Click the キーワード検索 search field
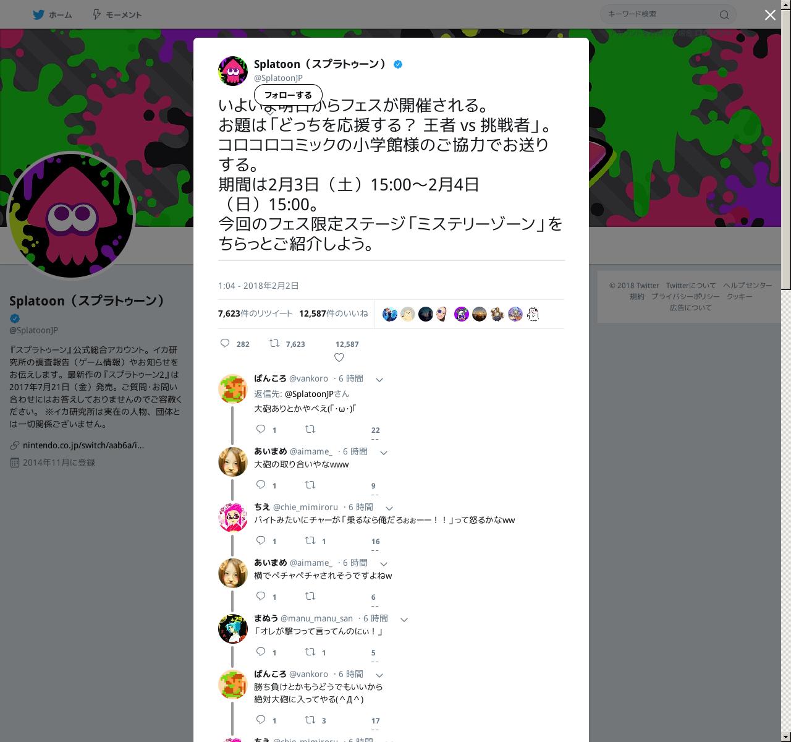Screen dimensions: 791x742 (x=661, y=14)
